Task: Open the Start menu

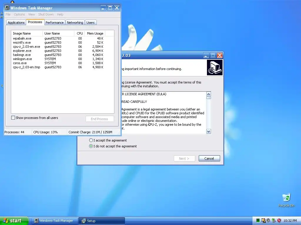Action: (x=14, y=221)
